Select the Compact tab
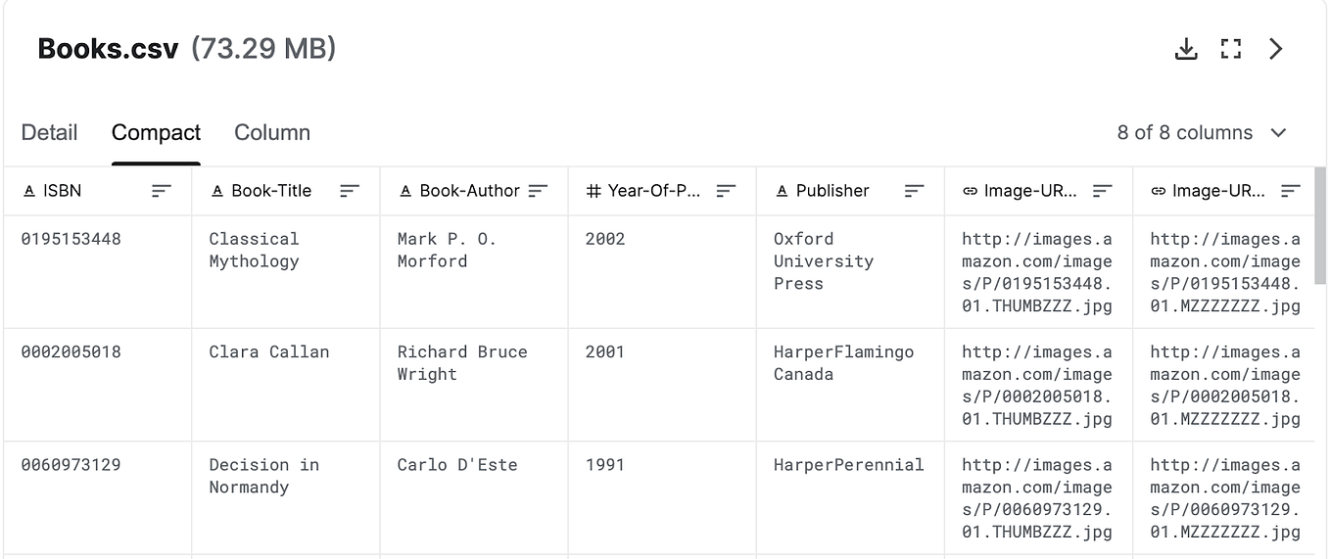 (x=156, y=132)
